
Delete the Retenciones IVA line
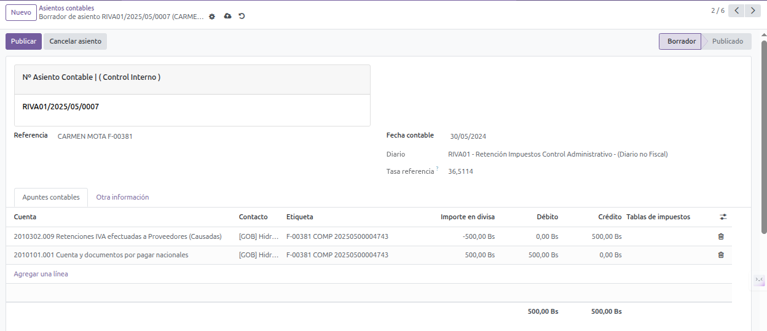(721, 236)
